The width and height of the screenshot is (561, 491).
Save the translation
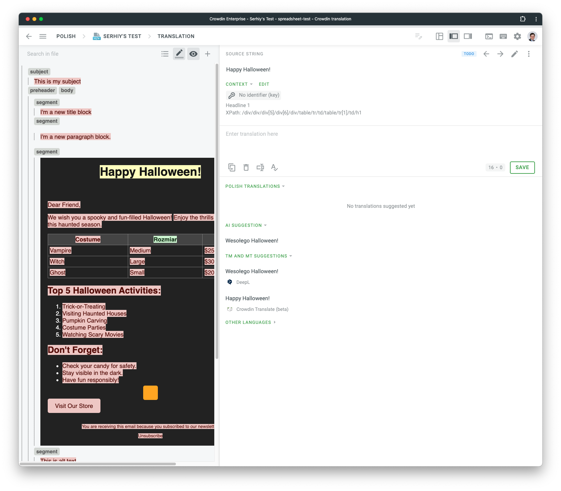pyautogui.click(x=522, y=167)
